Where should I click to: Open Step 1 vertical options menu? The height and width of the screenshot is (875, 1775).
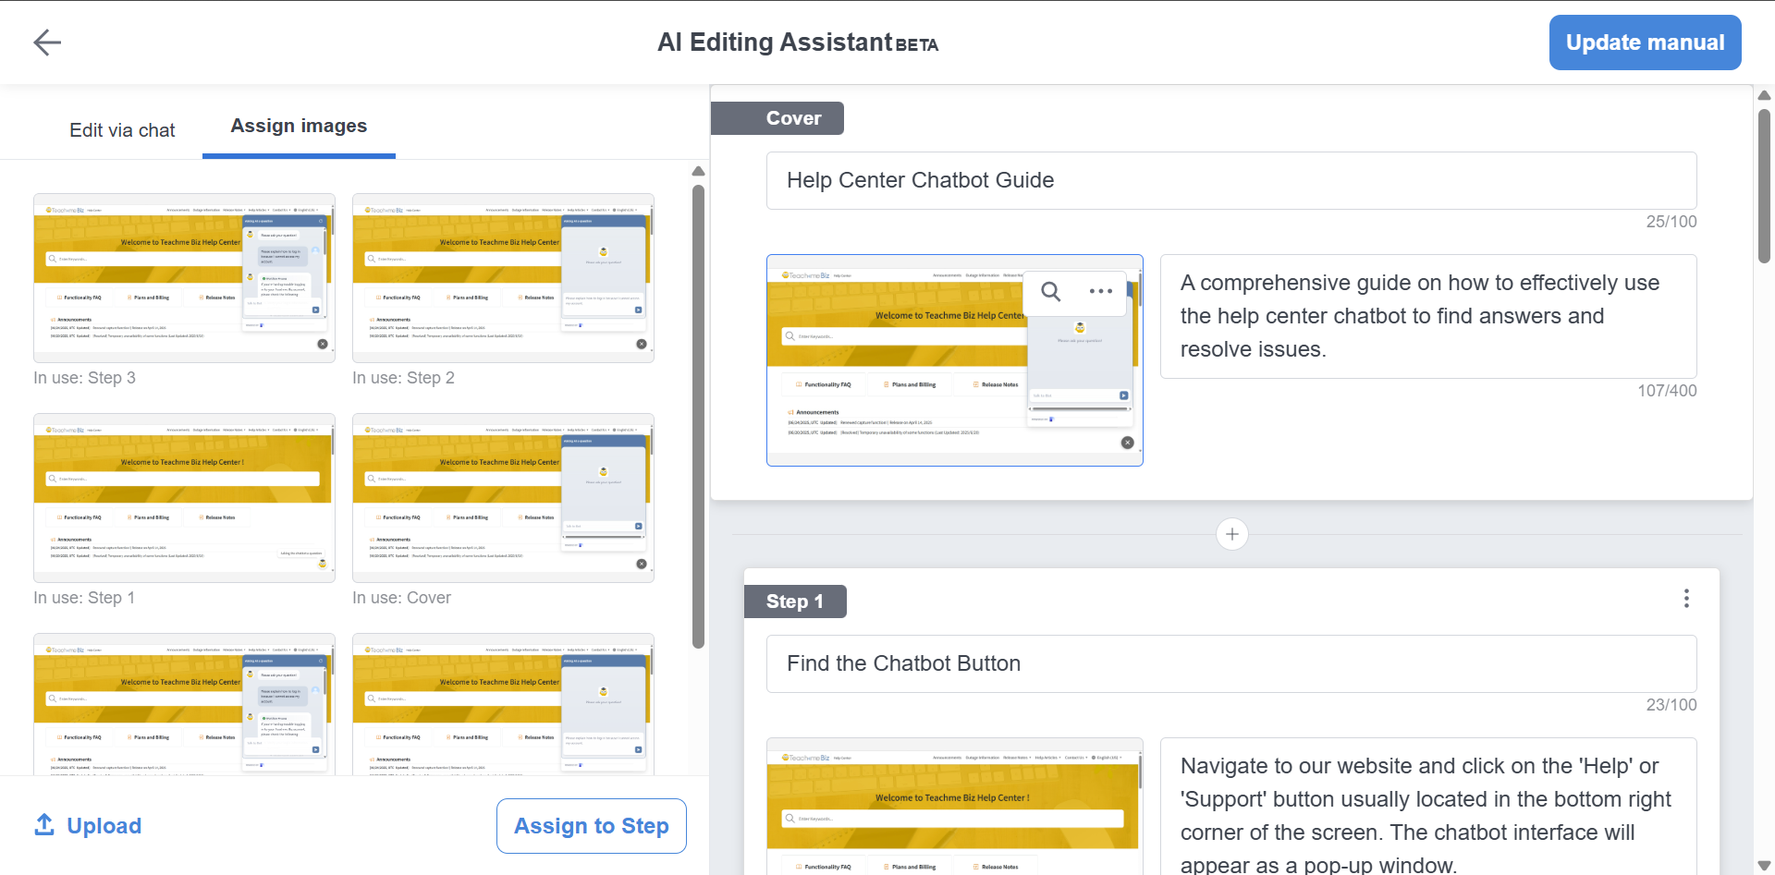click(1686, 599)
